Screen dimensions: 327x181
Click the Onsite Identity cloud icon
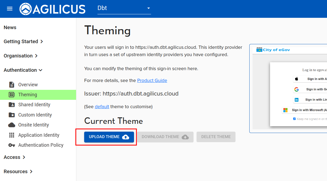coord(12,125)
